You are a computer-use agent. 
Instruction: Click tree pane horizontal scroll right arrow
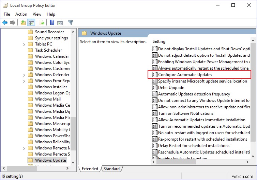tap(67, 168)
